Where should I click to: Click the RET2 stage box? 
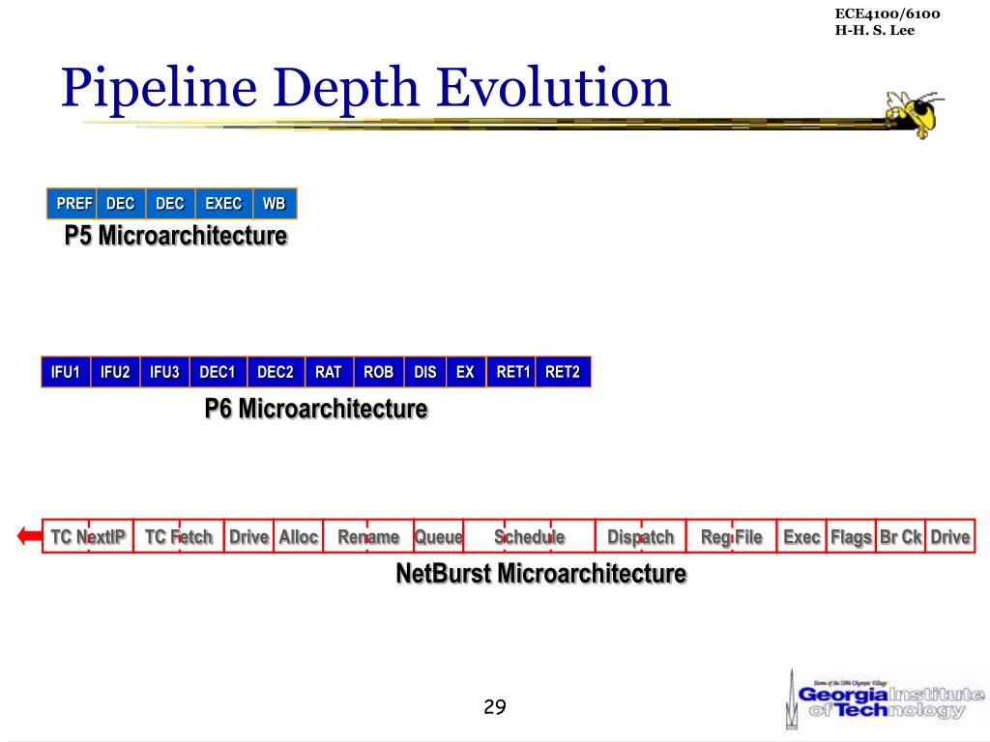pyautogui.click(x=564, y=372)
